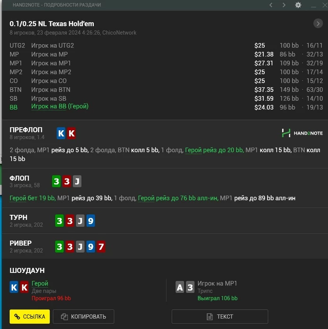Select player row 'Игрок на CO'

(166, 81)
